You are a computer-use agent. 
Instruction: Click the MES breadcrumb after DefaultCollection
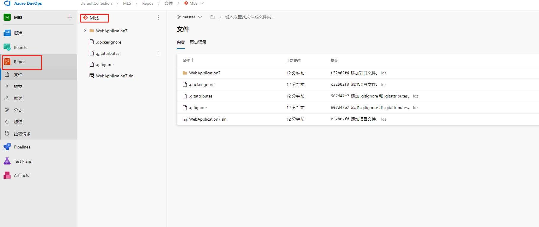pyautogui.click(x=127, y=3)
